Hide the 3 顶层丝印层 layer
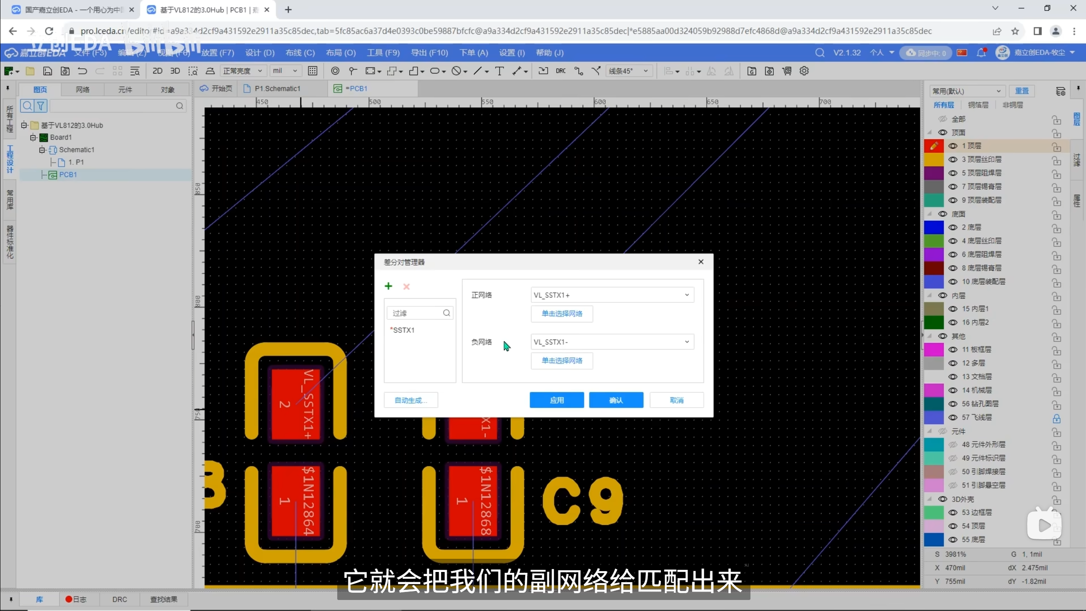The width and height of the screenshot is (1086, 611). (x=953, y=160)
